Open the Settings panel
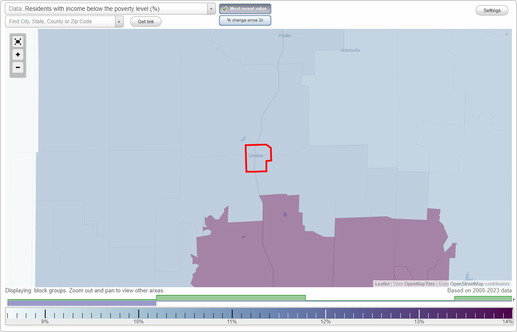 tap(492, 10)
